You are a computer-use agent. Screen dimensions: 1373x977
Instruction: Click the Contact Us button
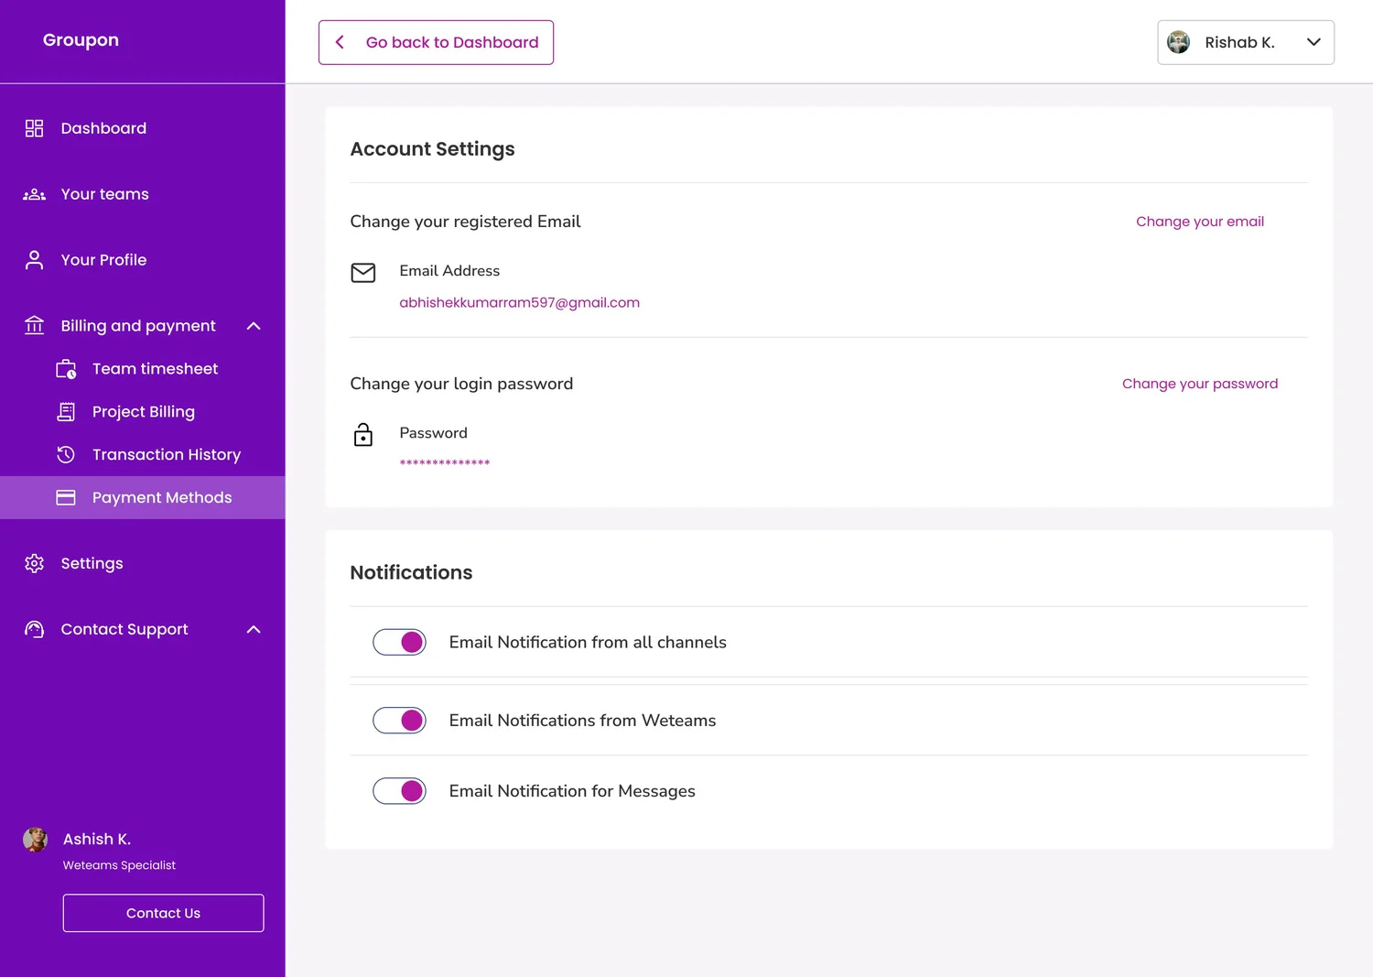[x=163, y=913]
